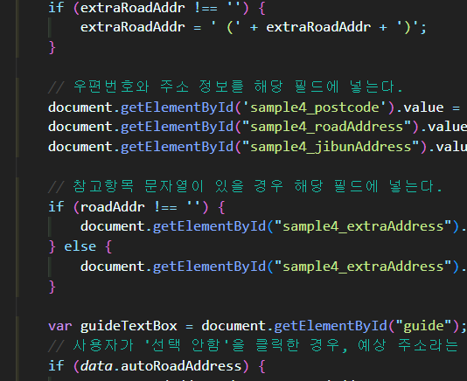Click "sample4_extraAddress" inside the if roadAddr block
Image resolution: width=467 pixels, height=381 pixels.
(363, 226)
